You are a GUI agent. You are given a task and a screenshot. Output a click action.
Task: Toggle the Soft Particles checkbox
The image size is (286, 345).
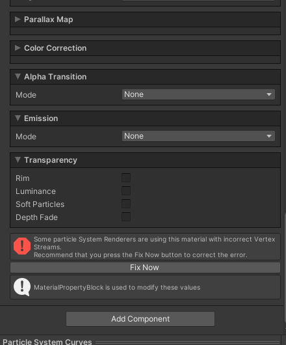(126, 204)
